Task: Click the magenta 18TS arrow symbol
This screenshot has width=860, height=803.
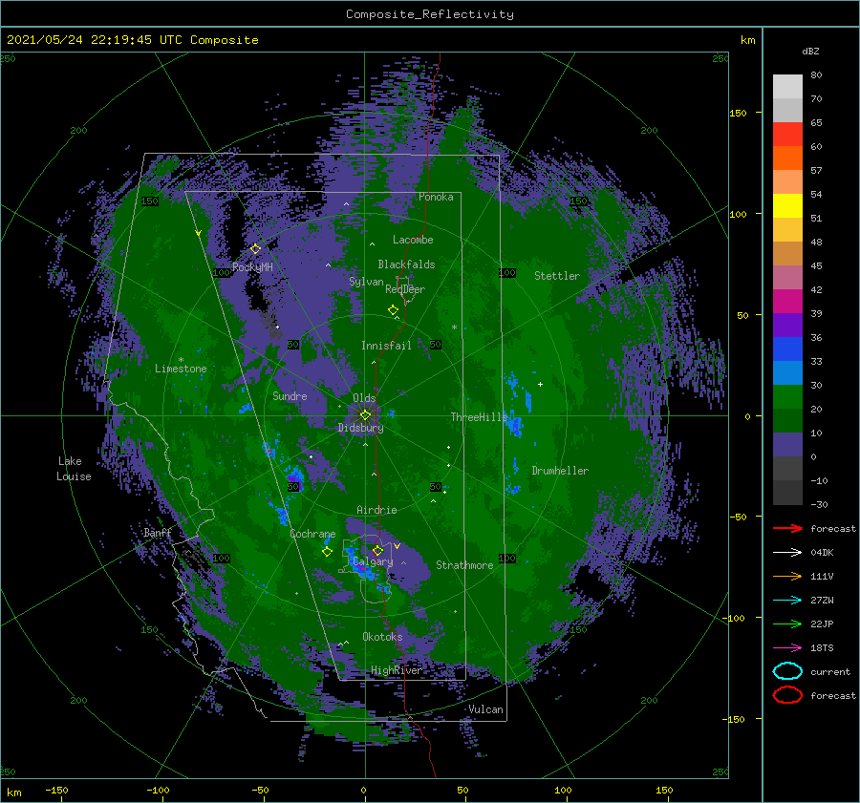Action: point(787,648)
